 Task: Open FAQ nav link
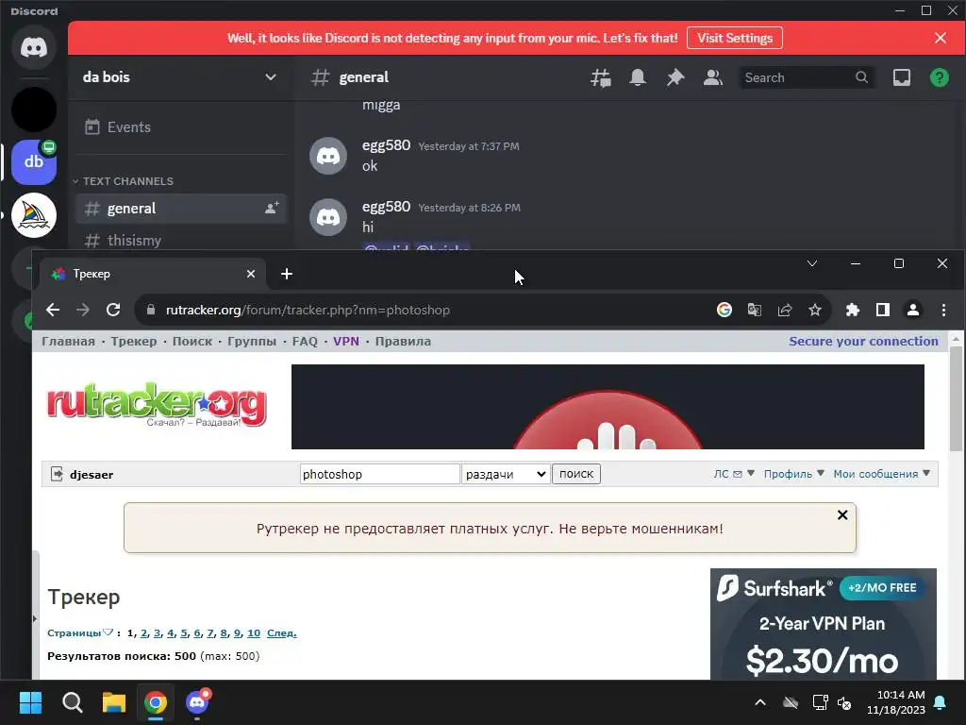coord(305,342)
